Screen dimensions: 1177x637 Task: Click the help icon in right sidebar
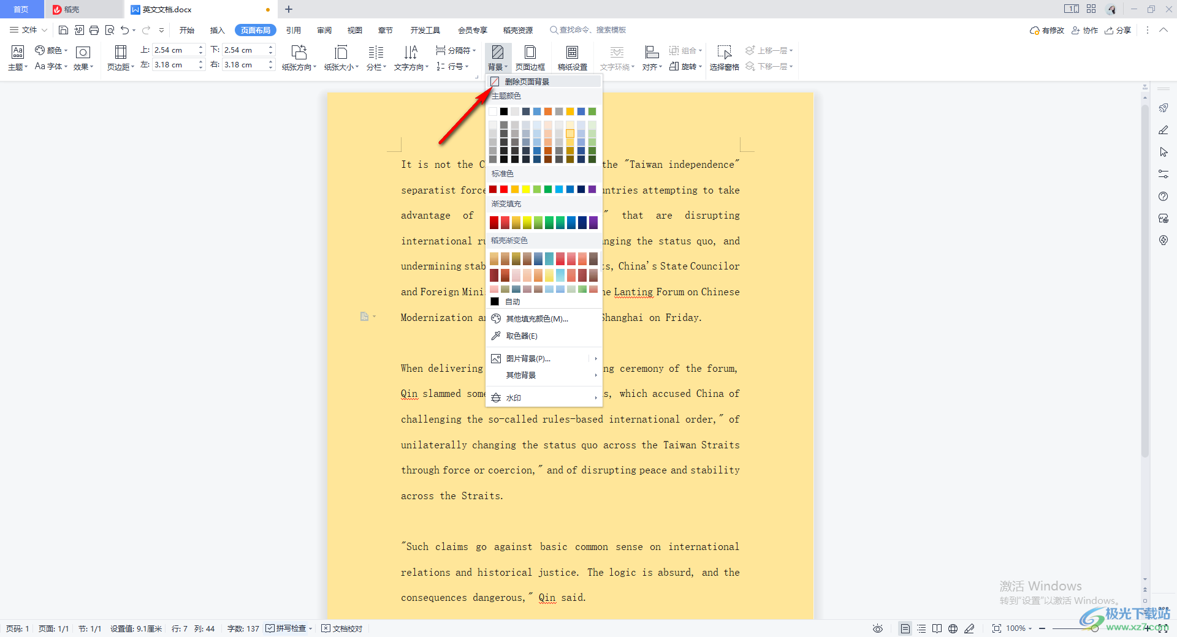coord(1164,196)
